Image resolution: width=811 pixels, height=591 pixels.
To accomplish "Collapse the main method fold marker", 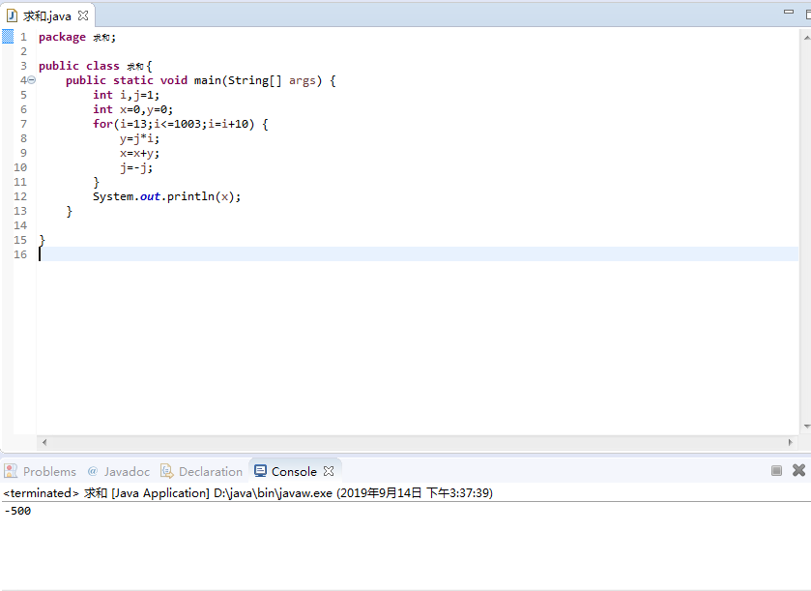I will pos(32,80).
